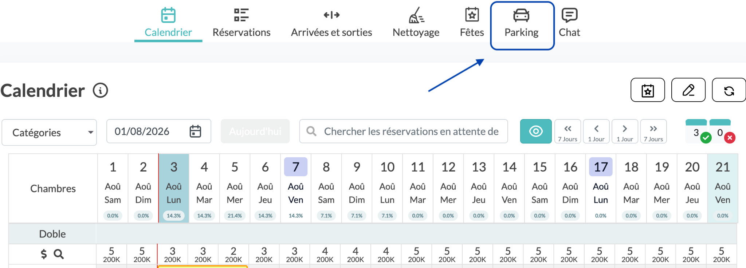The height and width of the screenshot is (268, 746).
Task: Click the starred calendar events button
Action: (x=648, y=90)
